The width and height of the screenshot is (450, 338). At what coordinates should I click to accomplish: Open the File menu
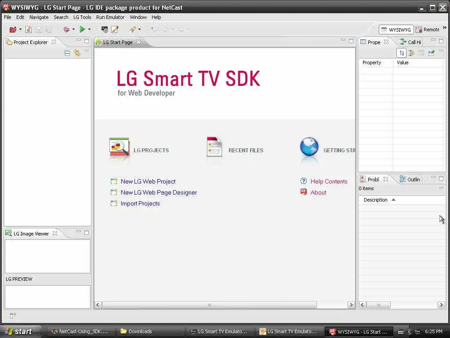tap(7, 17)
